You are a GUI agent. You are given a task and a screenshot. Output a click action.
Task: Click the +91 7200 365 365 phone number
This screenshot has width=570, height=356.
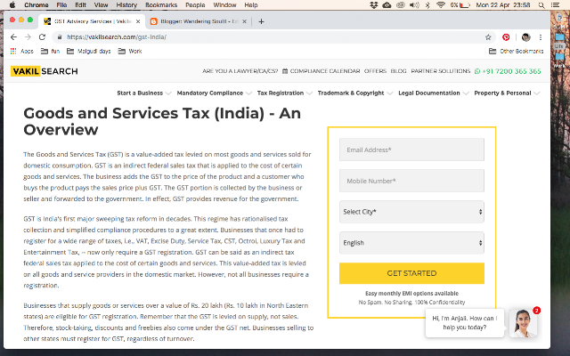(508, 71)
